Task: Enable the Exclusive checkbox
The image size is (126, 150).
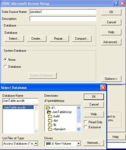Action: click(85, 127)
